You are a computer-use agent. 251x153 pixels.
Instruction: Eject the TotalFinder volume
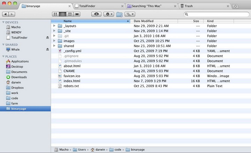click(47, 37)
